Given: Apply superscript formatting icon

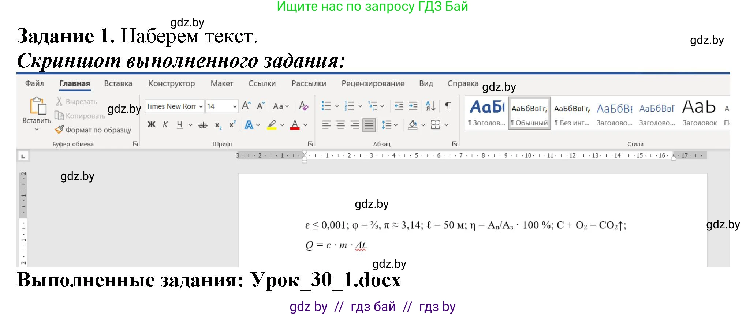Looking at the screenshot, I should 232,125.
